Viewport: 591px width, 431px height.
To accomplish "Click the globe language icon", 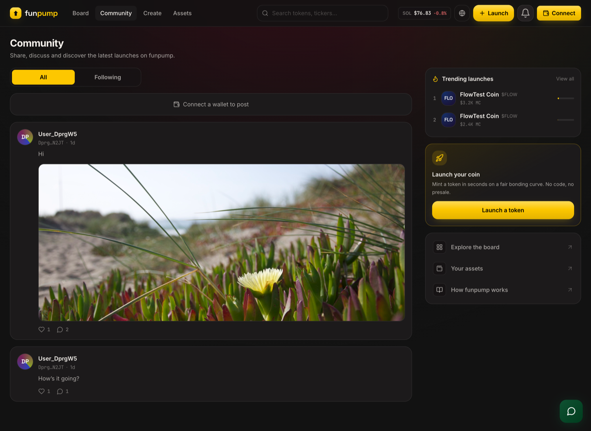I will point(462,13).
